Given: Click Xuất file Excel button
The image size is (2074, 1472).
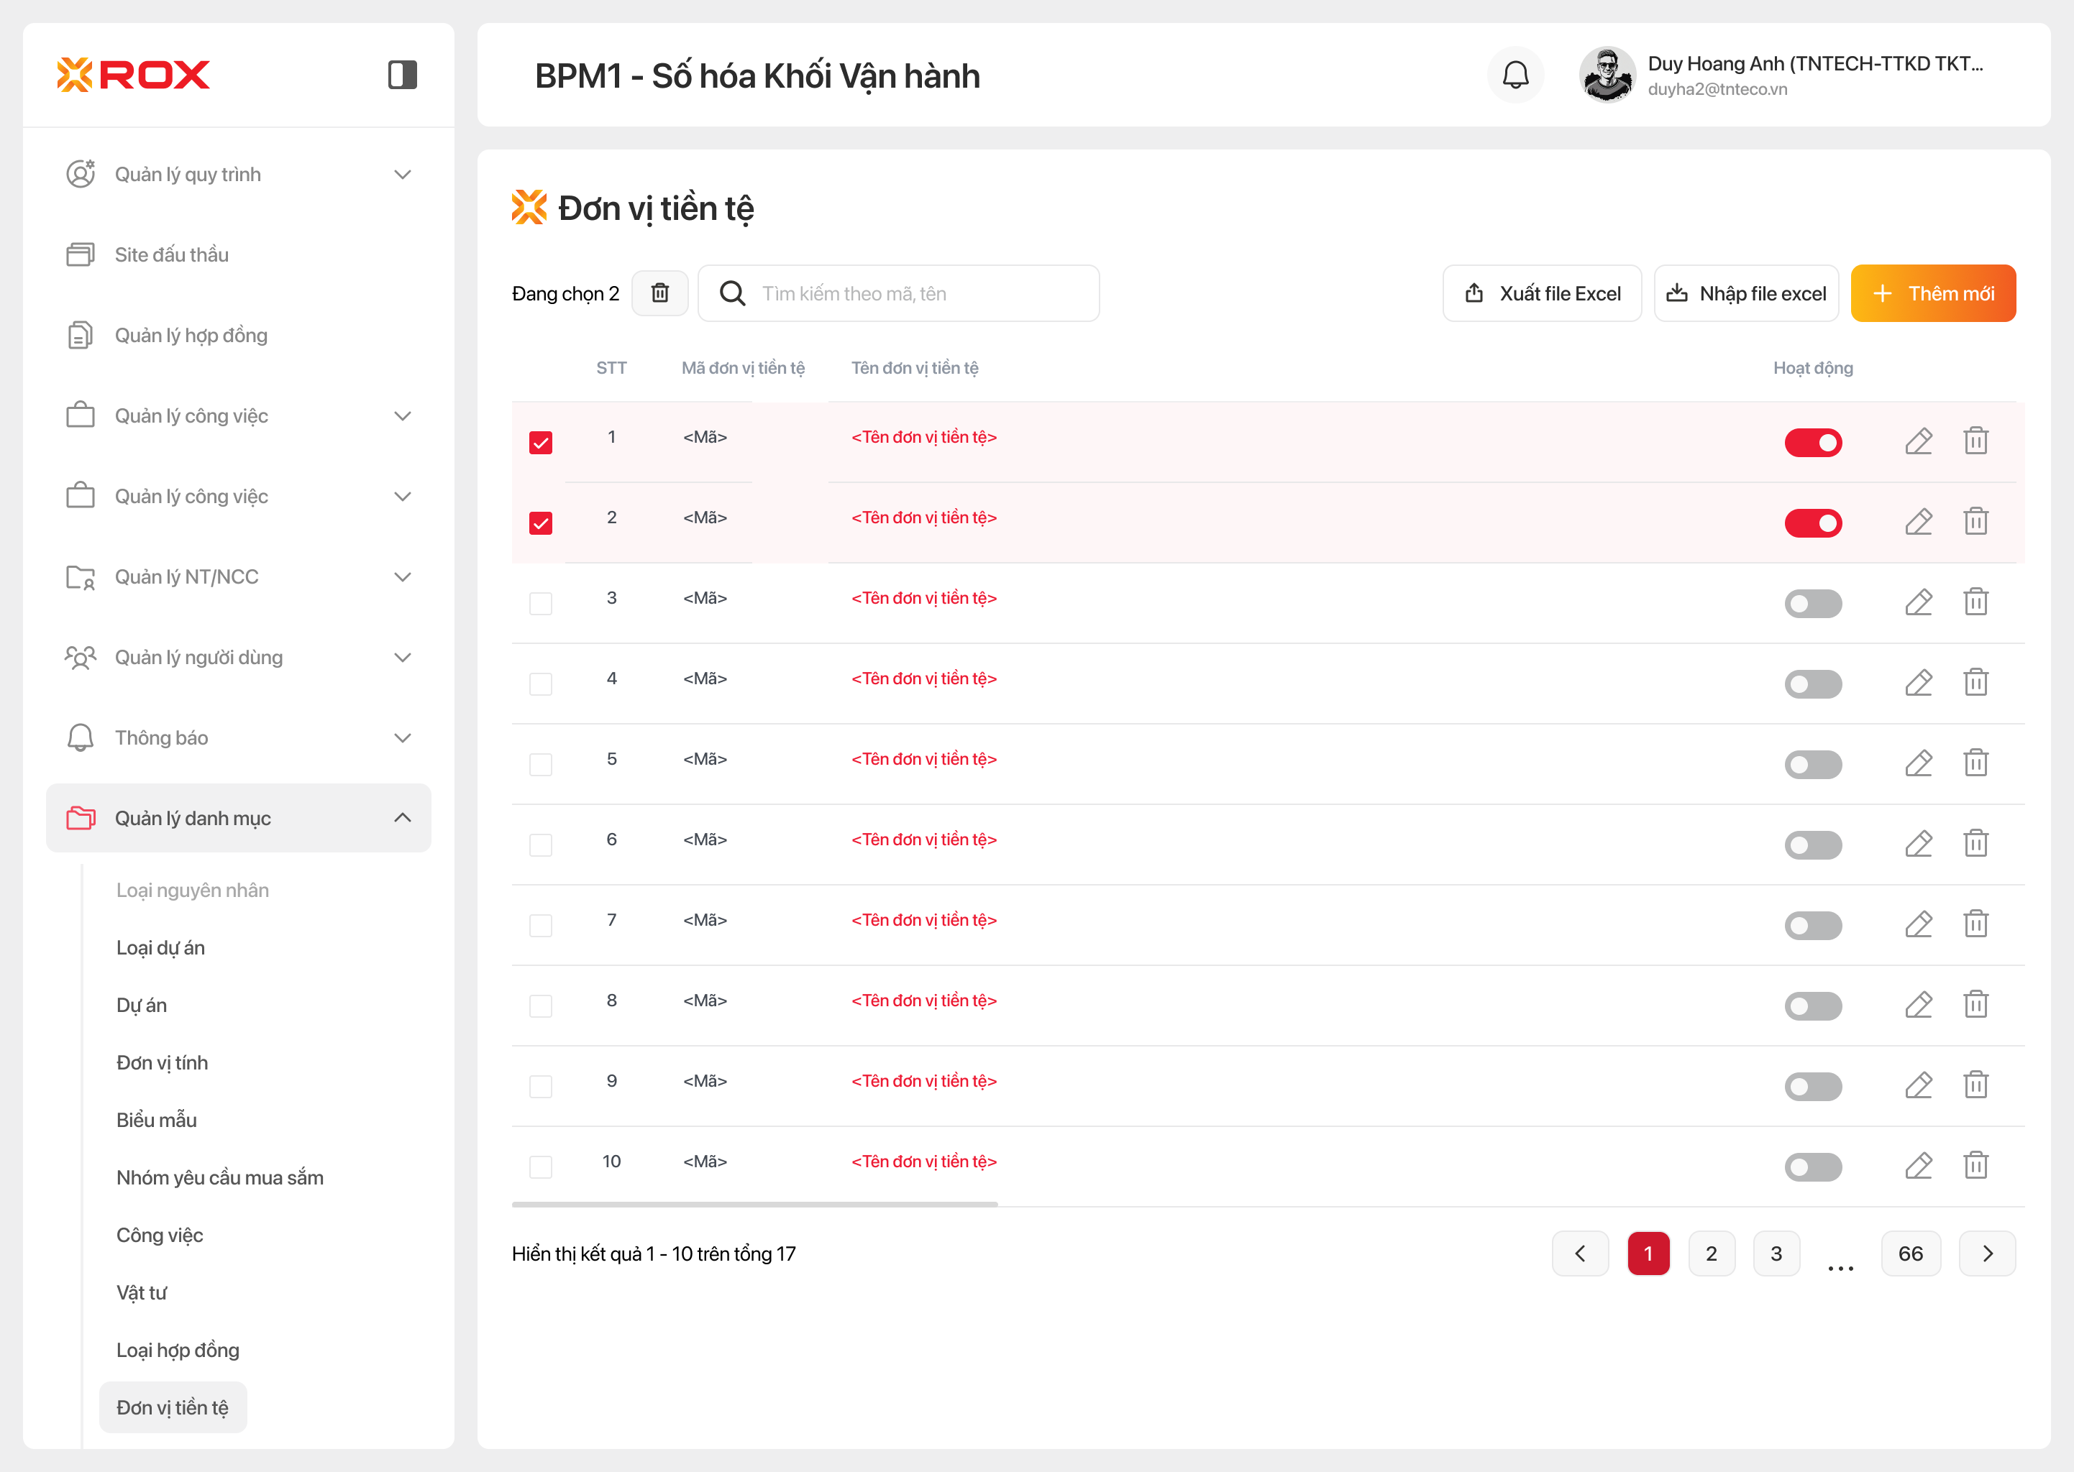Looking at the screenshot, I should [x=1541, y=293].
